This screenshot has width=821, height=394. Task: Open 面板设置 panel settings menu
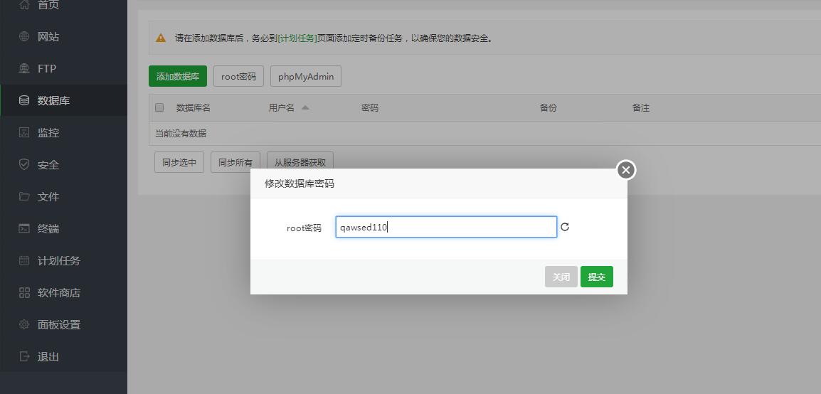click(58, 324)
